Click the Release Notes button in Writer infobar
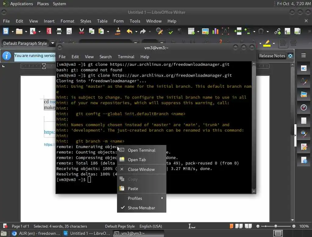Viewport: 312px width, 237px height. coord(272,56)
